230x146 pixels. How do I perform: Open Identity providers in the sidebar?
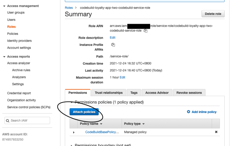(x=19, y=41)
